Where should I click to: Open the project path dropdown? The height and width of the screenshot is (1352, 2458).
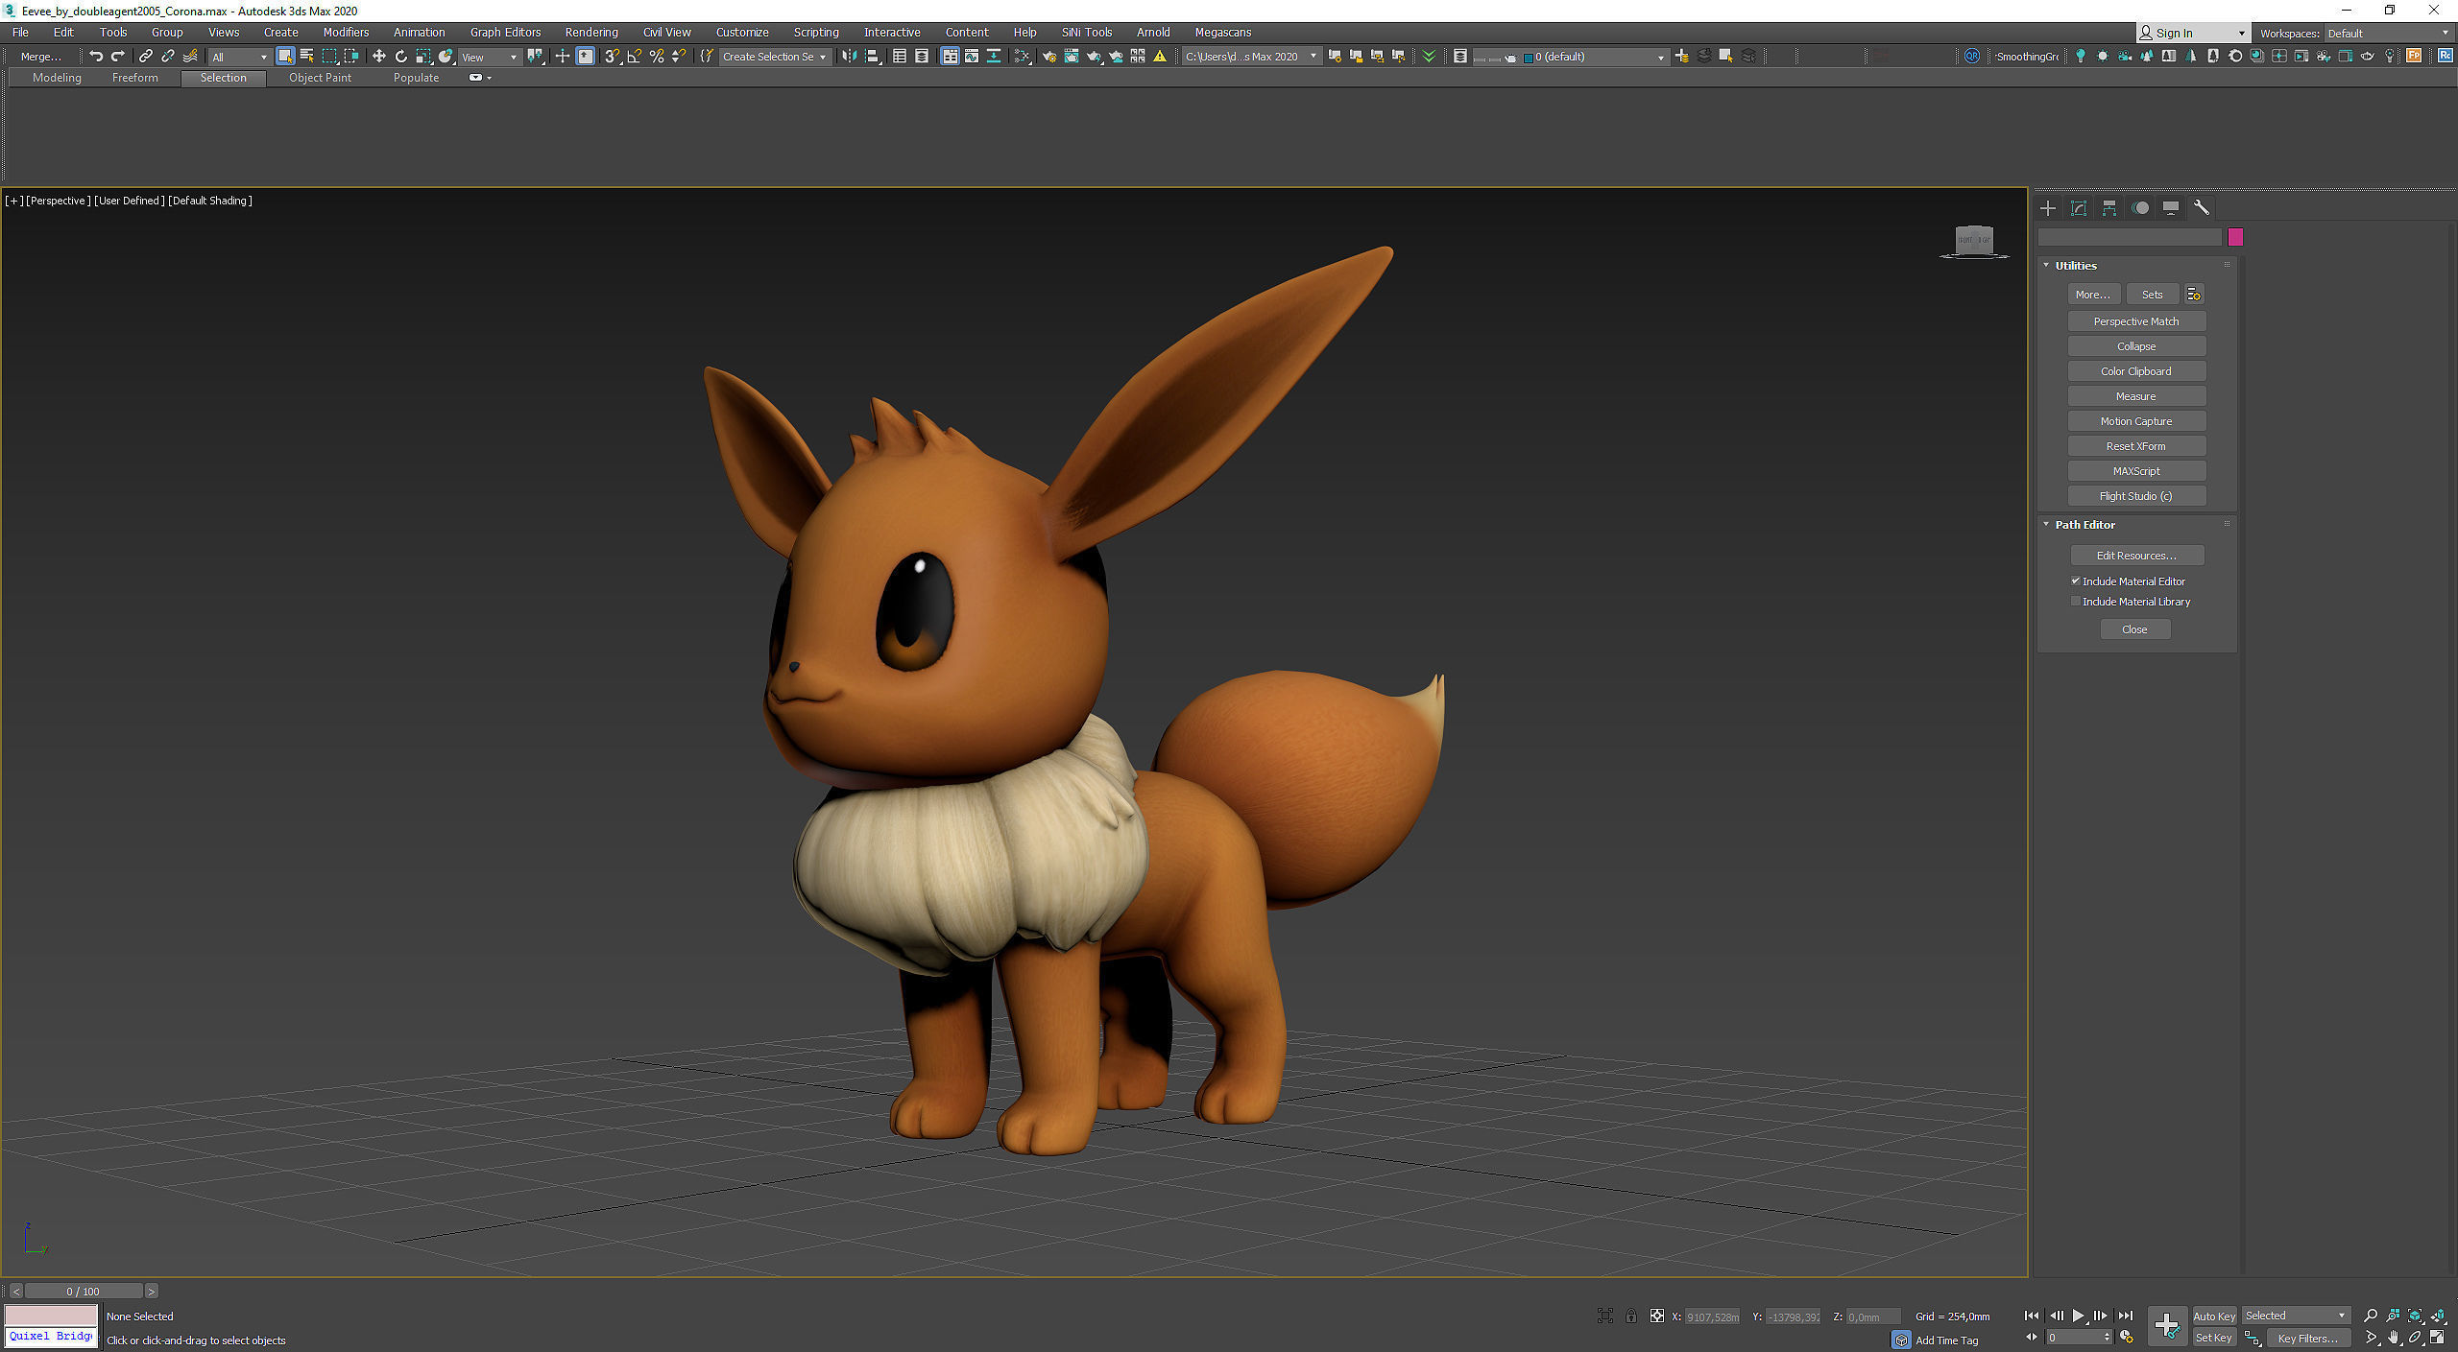point(1251,58)
